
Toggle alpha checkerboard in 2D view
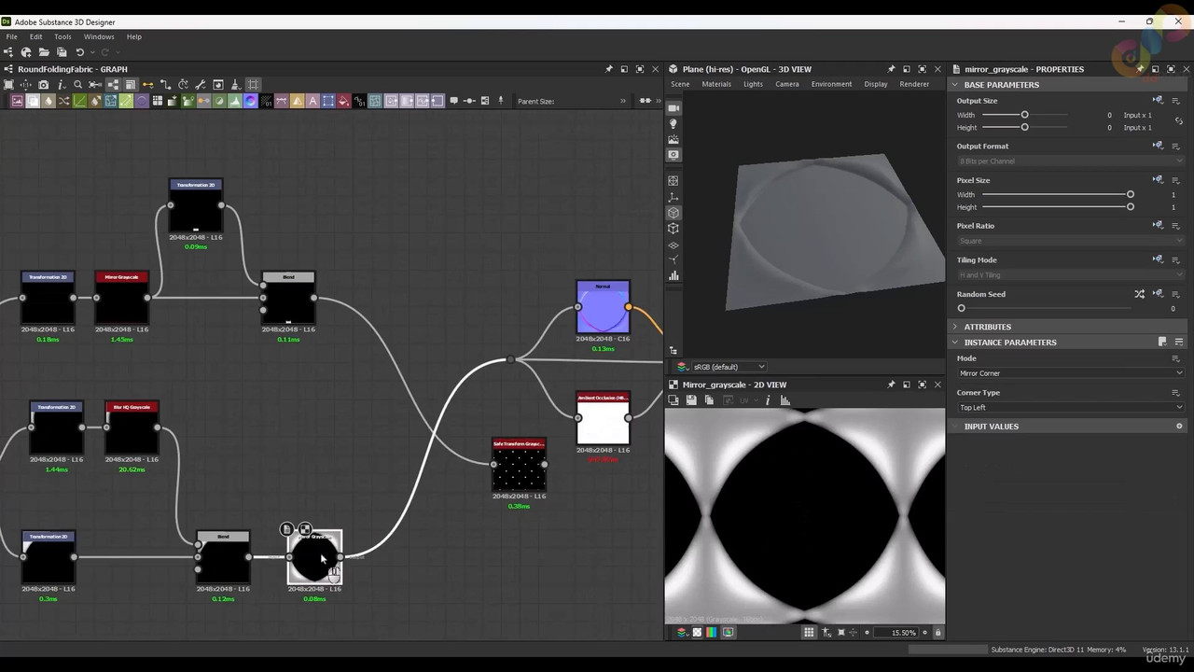pos(697,633)
